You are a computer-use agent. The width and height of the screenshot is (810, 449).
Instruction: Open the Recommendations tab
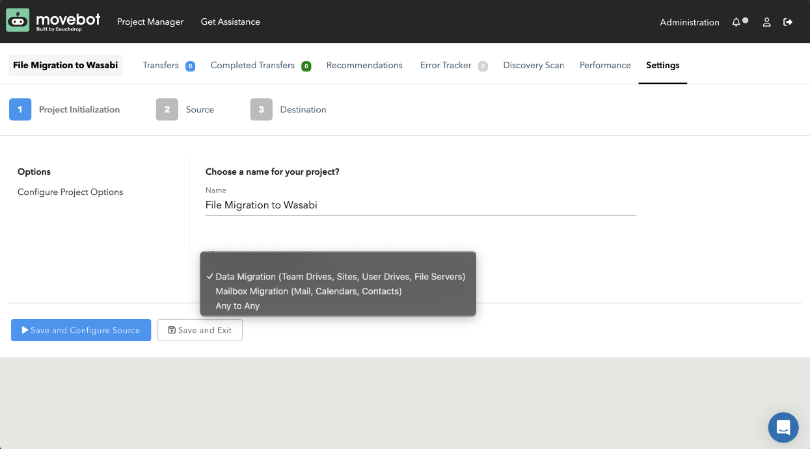pyautogui.click(x=364, y=65)
